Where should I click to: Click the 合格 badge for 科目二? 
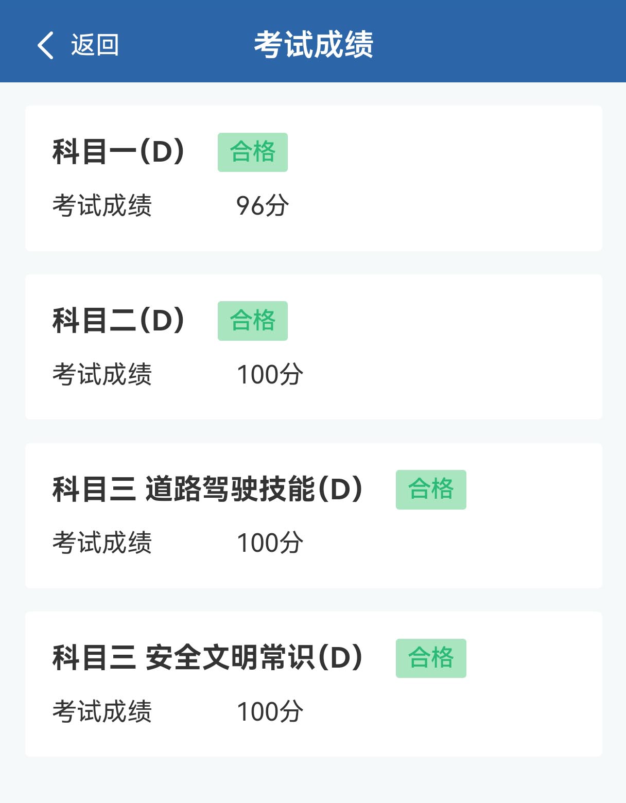pos(253,321)
